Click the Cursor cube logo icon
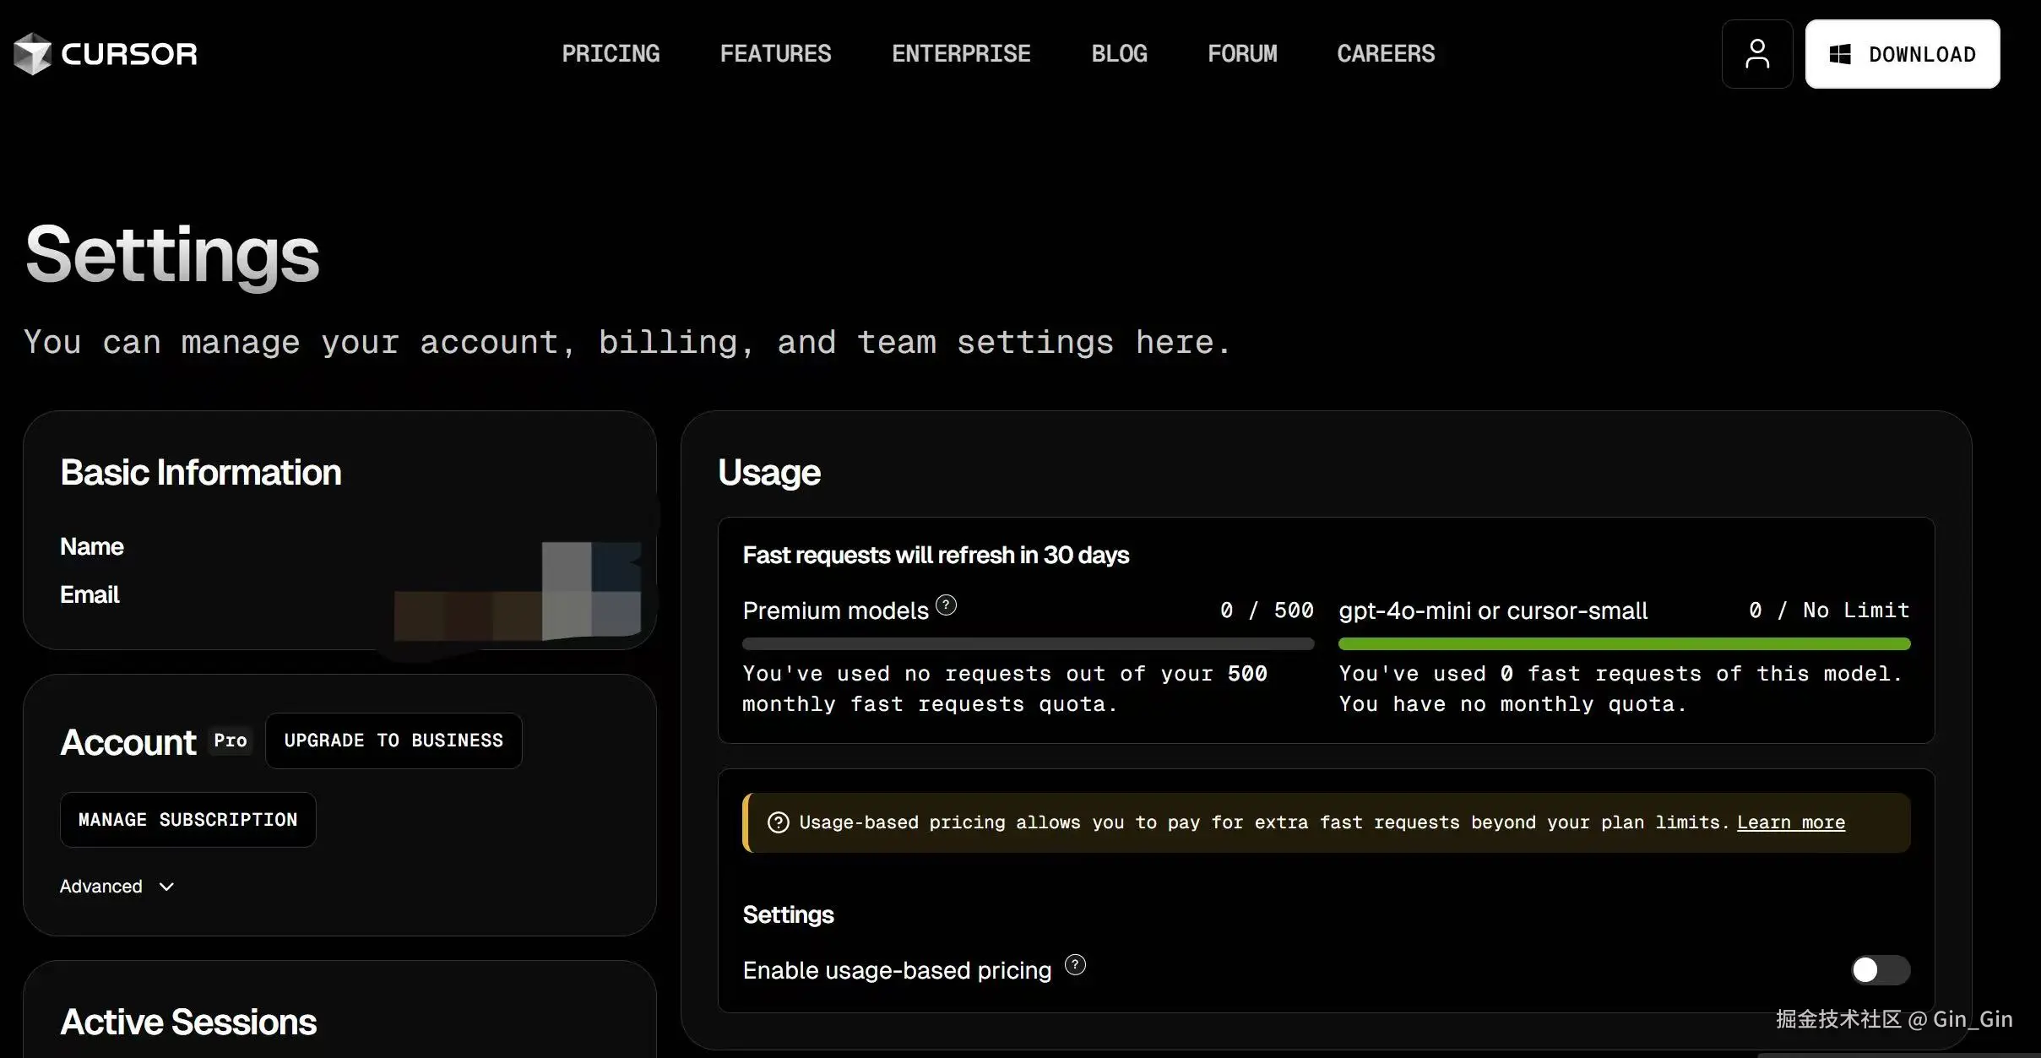This screenshot has height=1058, width=2041. 32,54
